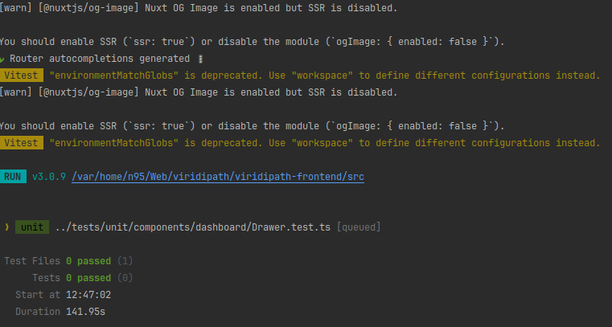Image resolution: width=612 pixels, height=327 pixels.
Task: Open the viridipath-frontend/src path link
Action: click(x=217, y=176)
